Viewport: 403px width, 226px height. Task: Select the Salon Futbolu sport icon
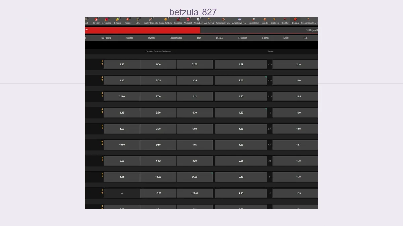point(165,20)
